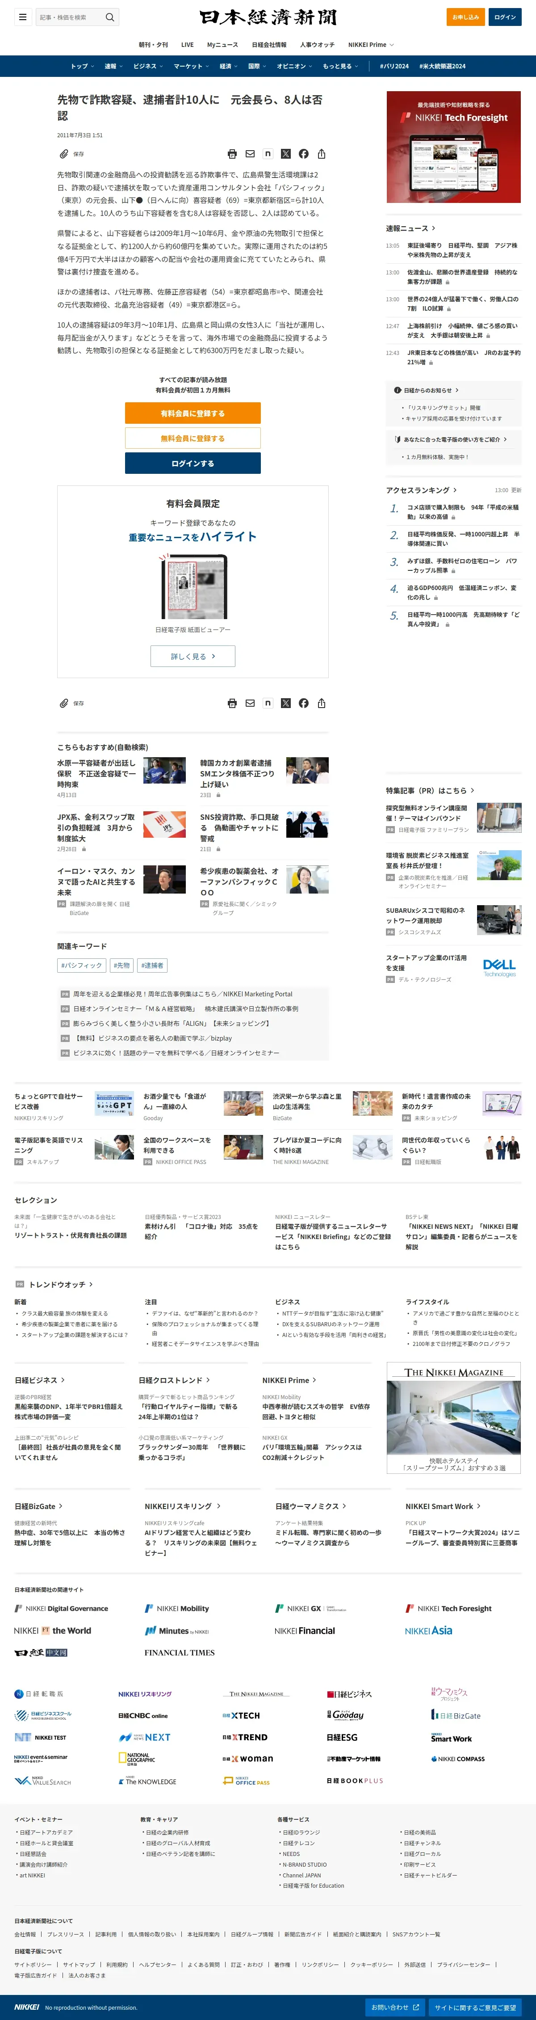The height and width of the screenshot is (2020, 536).
Task: Expand the オピニオン nav dropdown
Action: tap(295, 66)
